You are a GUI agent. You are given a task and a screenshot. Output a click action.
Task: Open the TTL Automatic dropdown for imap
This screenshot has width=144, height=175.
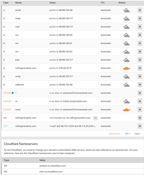point(106,18)
